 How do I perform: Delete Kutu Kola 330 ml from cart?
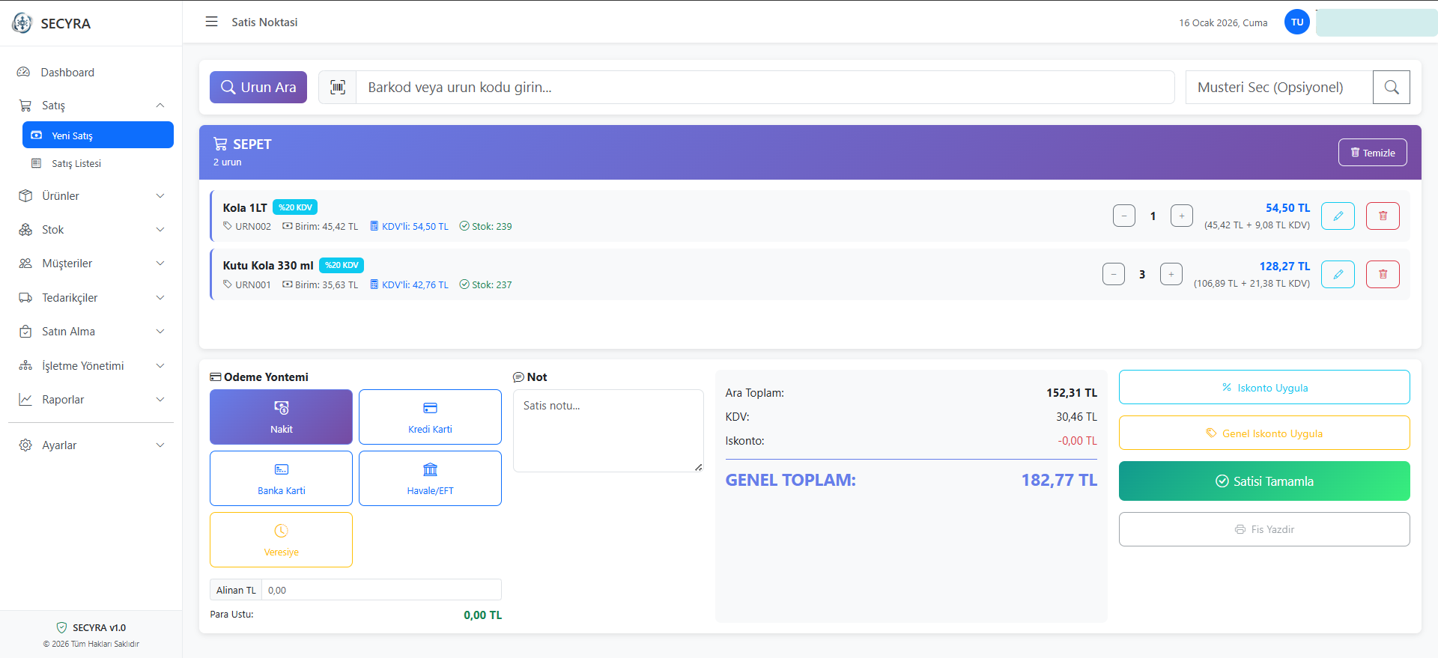[1382, 275]
